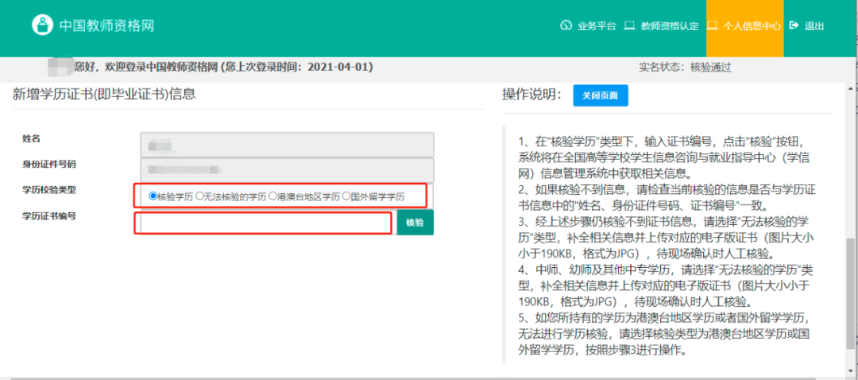Click the 身份证件号码 field
The width and height of the screenshot is (858, 380).
287,170
